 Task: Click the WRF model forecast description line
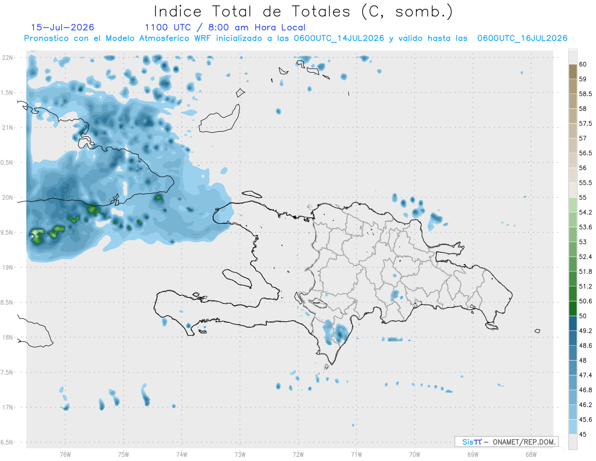(296, 38)
